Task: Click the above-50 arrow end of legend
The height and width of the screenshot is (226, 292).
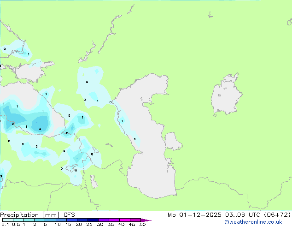Action: [x=146, y=220]
